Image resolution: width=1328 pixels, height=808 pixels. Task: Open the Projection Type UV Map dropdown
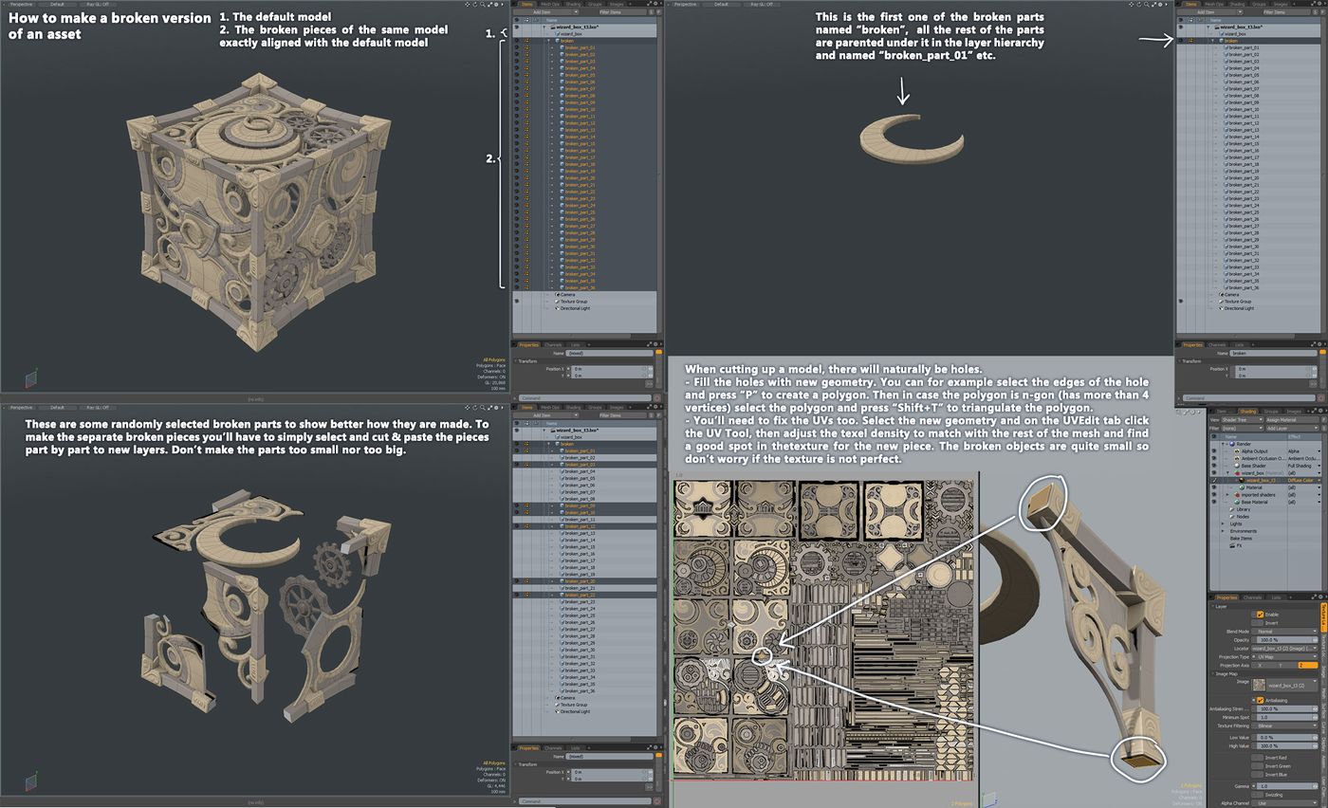click(x=1284, y=657)
